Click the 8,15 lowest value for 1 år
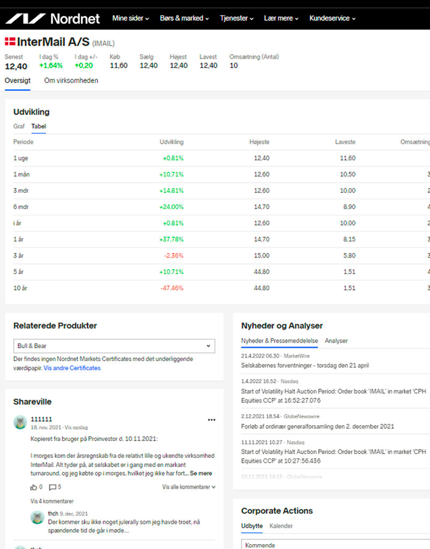Image resolution: width=430 pixels, height=549 pixels. click(350, 239)
